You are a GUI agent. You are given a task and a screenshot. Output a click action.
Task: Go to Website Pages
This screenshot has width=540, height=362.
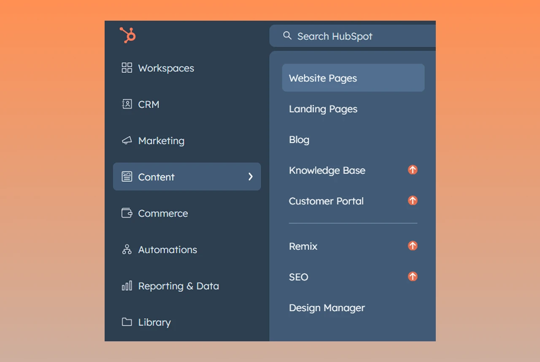tap(353, 78)
